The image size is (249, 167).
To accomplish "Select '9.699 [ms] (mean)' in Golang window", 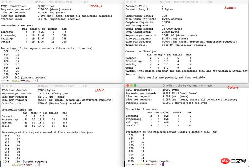I will pos(175,97).
